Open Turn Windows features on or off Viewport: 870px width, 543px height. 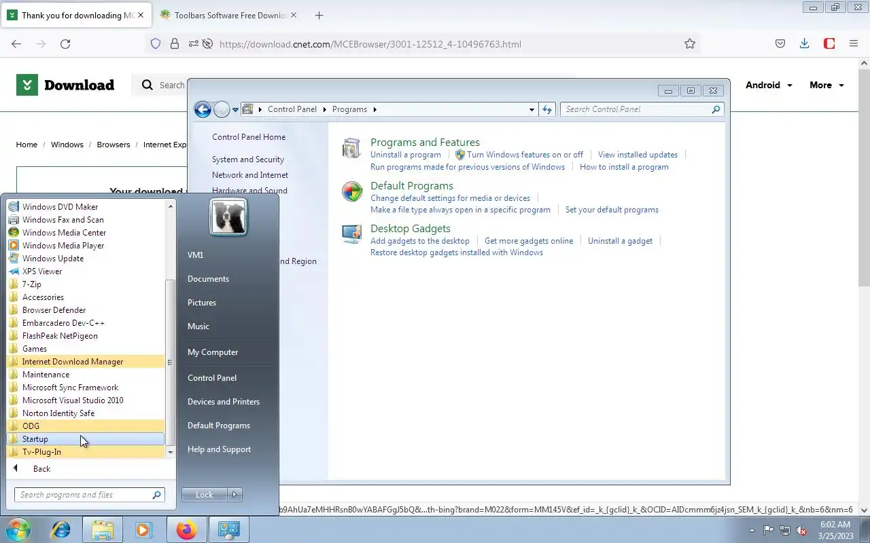click(525, 155)
